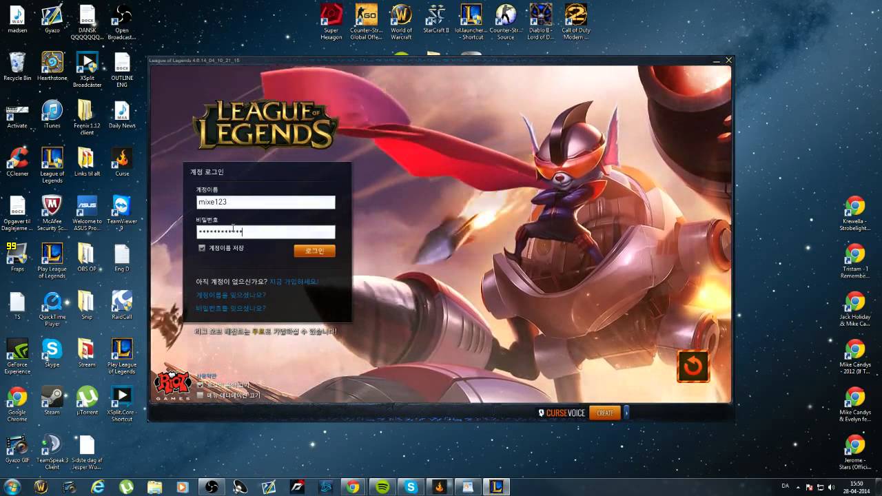
Task: Select the World of Warcraft desktop icon
Action: [401, 22]
